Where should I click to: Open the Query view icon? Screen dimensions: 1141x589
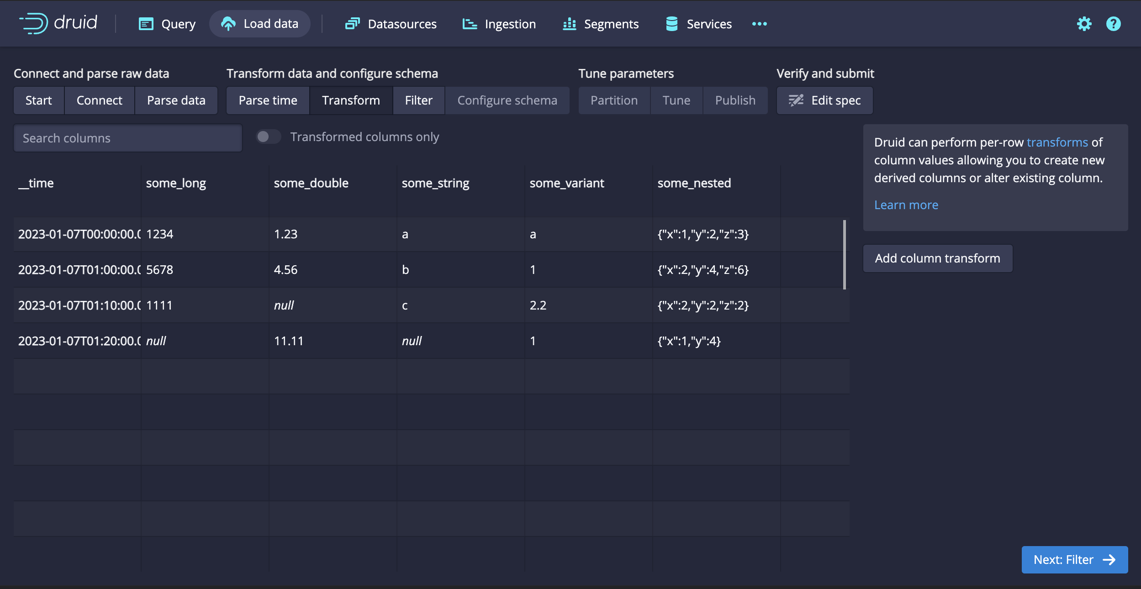[146, 24]
